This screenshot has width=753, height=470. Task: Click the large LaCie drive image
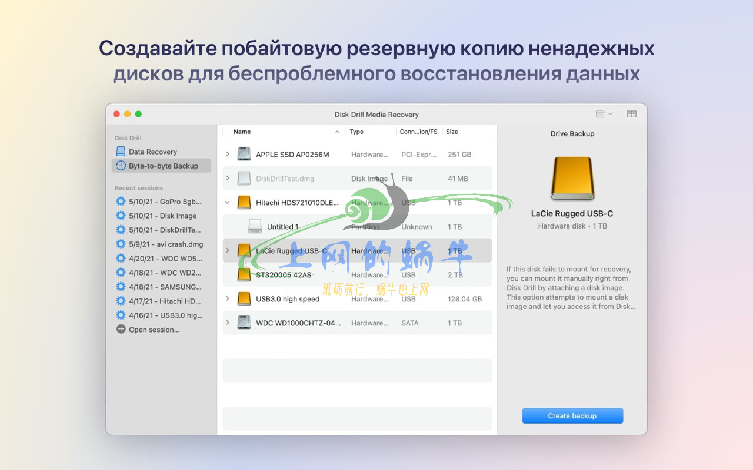click(572, 179)
